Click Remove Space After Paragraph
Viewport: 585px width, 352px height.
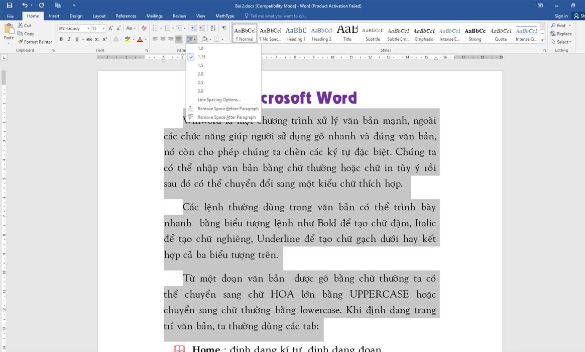tap(223, 117)
